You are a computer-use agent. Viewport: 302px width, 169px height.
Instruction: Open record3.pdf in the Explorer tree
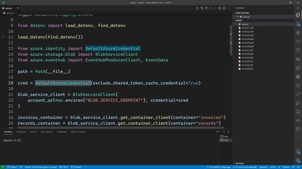tap(247, 57)
